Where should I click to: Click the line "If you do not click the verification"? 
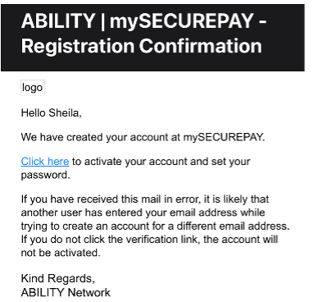coord(149,240)
